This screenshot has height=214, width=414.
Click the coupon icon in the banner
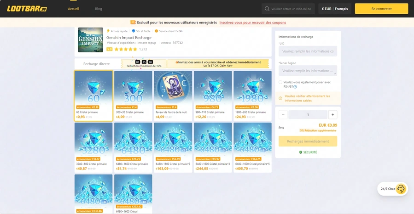click(133, 23)
